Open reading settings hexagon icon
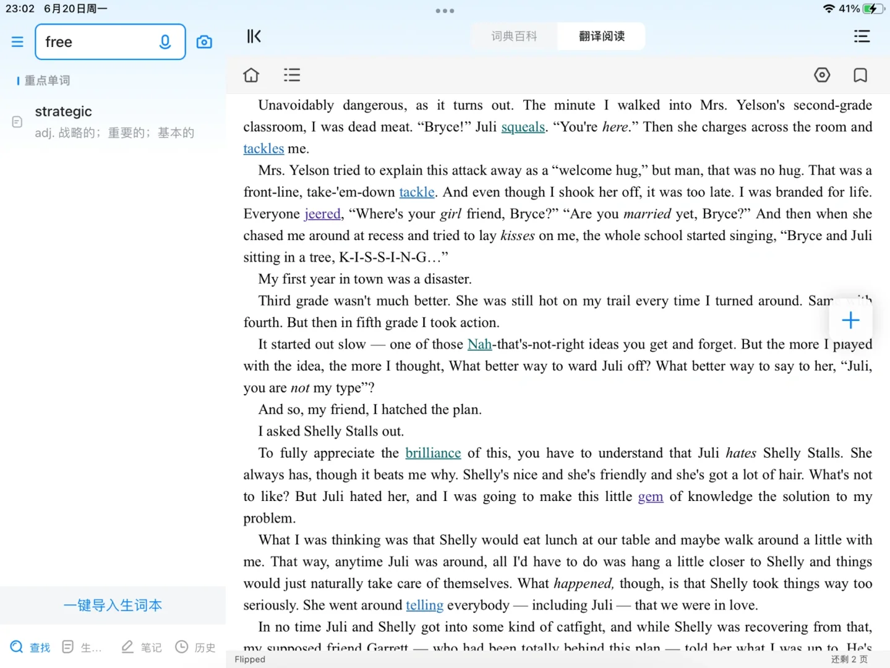This screenshot has width=890, height=668. pyautogui.click(x=822, y=75)
